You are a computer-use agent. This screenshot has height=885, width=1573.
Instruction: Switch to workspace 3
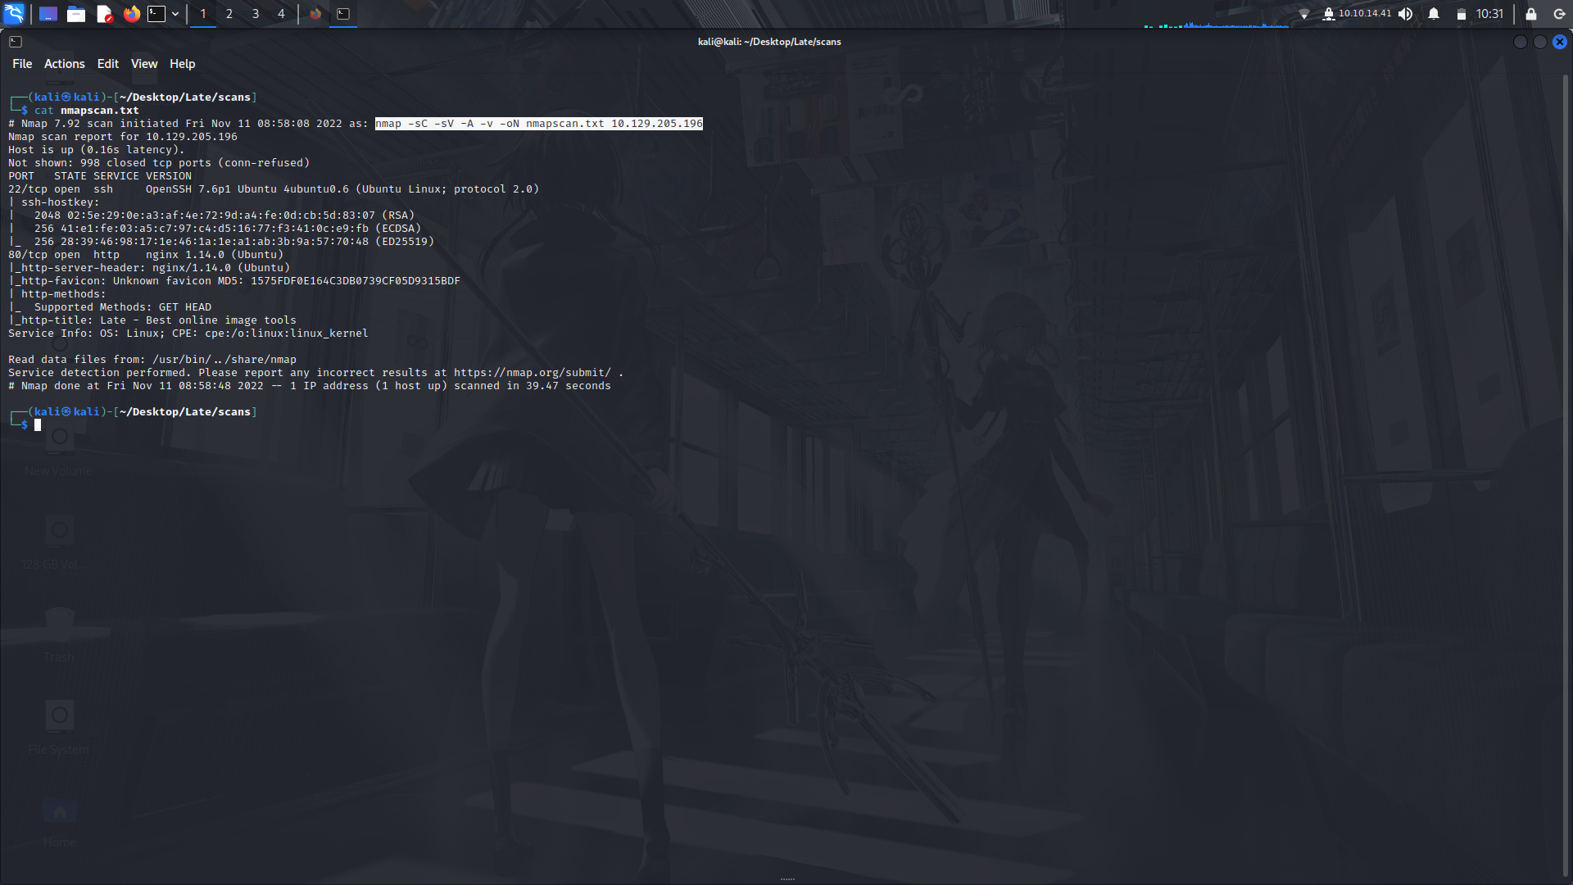pyautogui.click(x=255, y=13)
